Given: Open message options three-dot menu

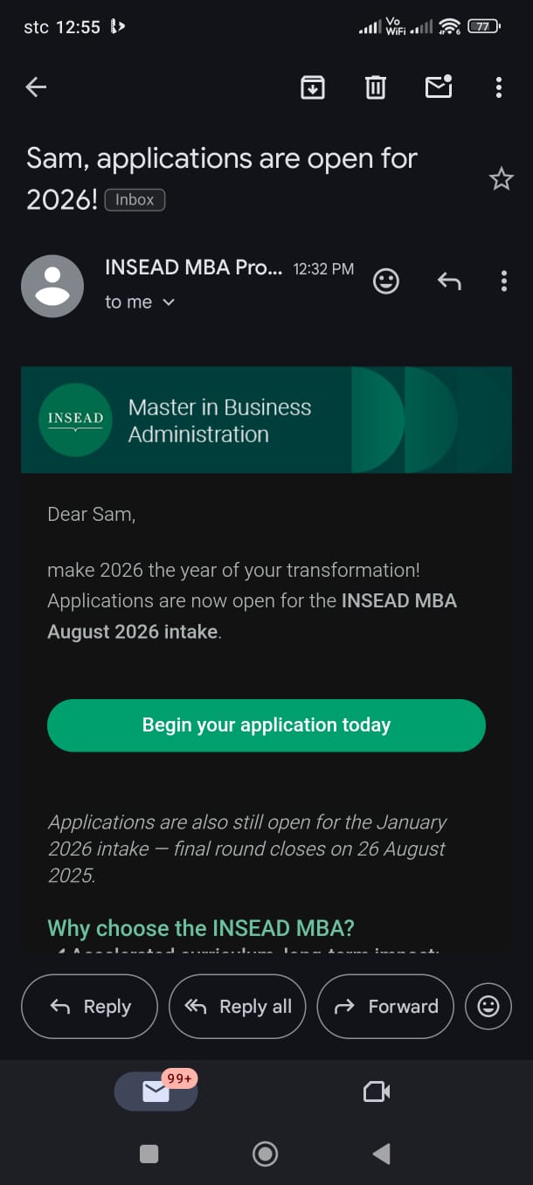Looking at the screenshot, I should click(503, 281).
